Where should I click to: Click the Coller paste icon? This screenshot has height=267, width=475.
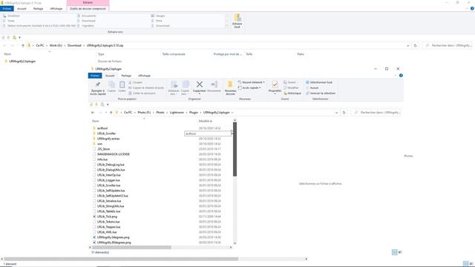[x=122, y=87]
